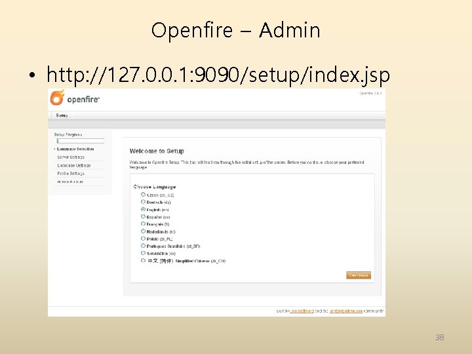The height and width of the screenshot is (354, 472).
Task: Click Server Settings in setup sidebar
Action: coord(71,157)
